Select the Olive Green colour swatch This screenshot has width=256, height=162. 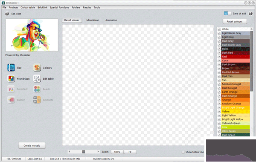pyautogui.click(x=236, y=131)
